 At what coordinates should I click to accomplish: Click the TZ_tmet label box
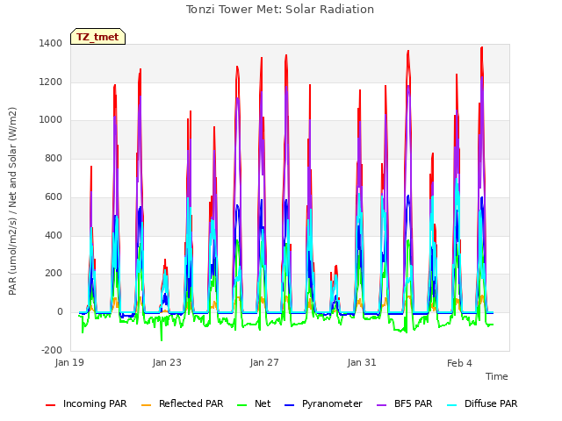pos(97,37)
